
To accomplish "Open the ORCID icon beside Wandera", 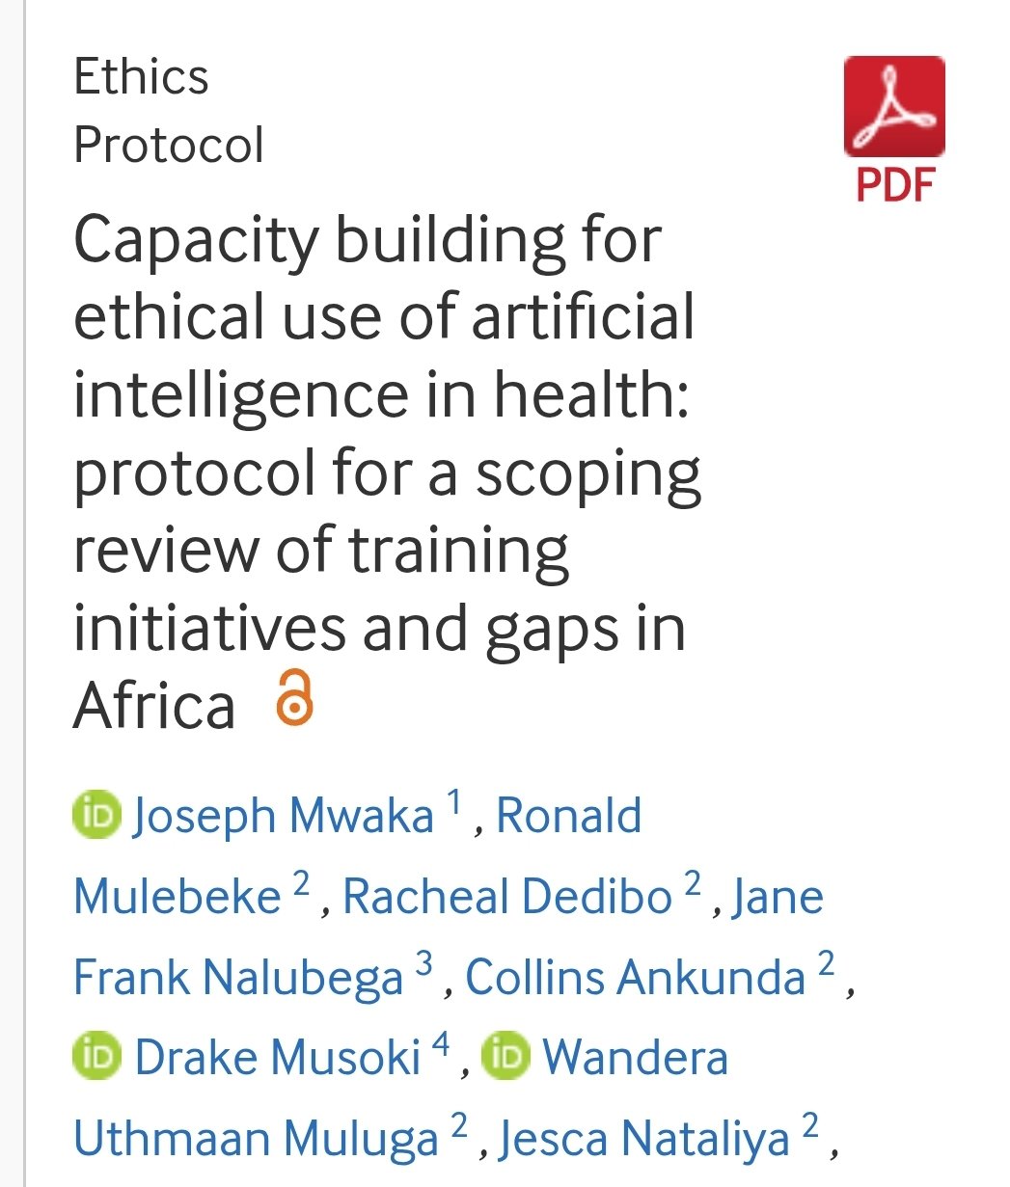I will pyautogui.click(x=505, y=1057).
